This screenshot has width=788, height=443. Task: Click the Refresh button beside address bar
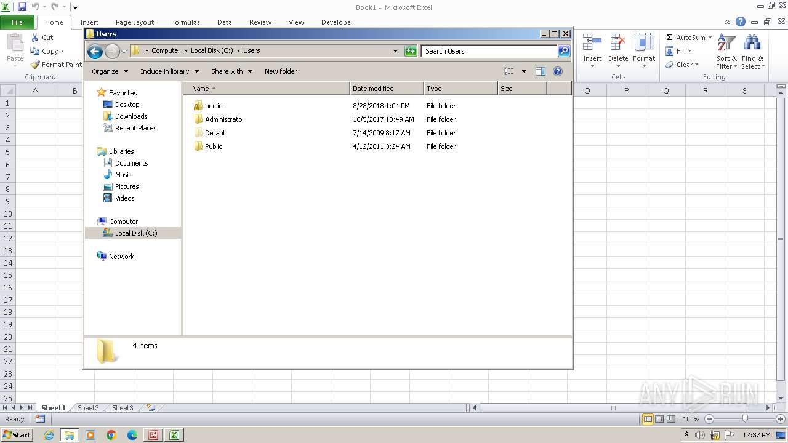[x=411, y=51]
